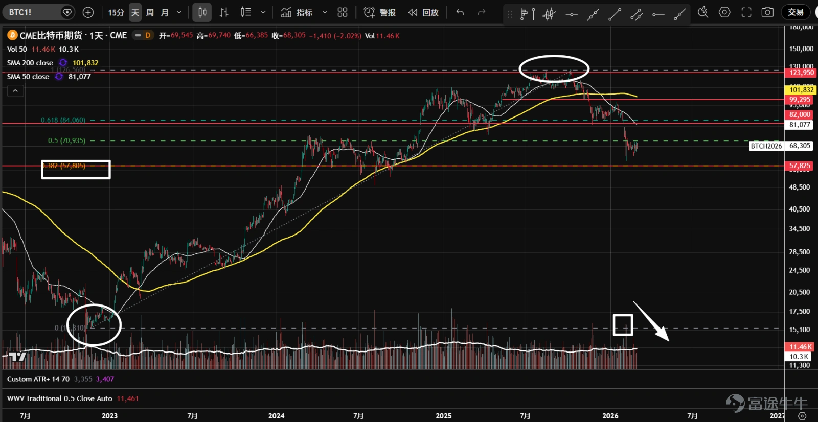Select the horizontal line tool

(572, 14)
